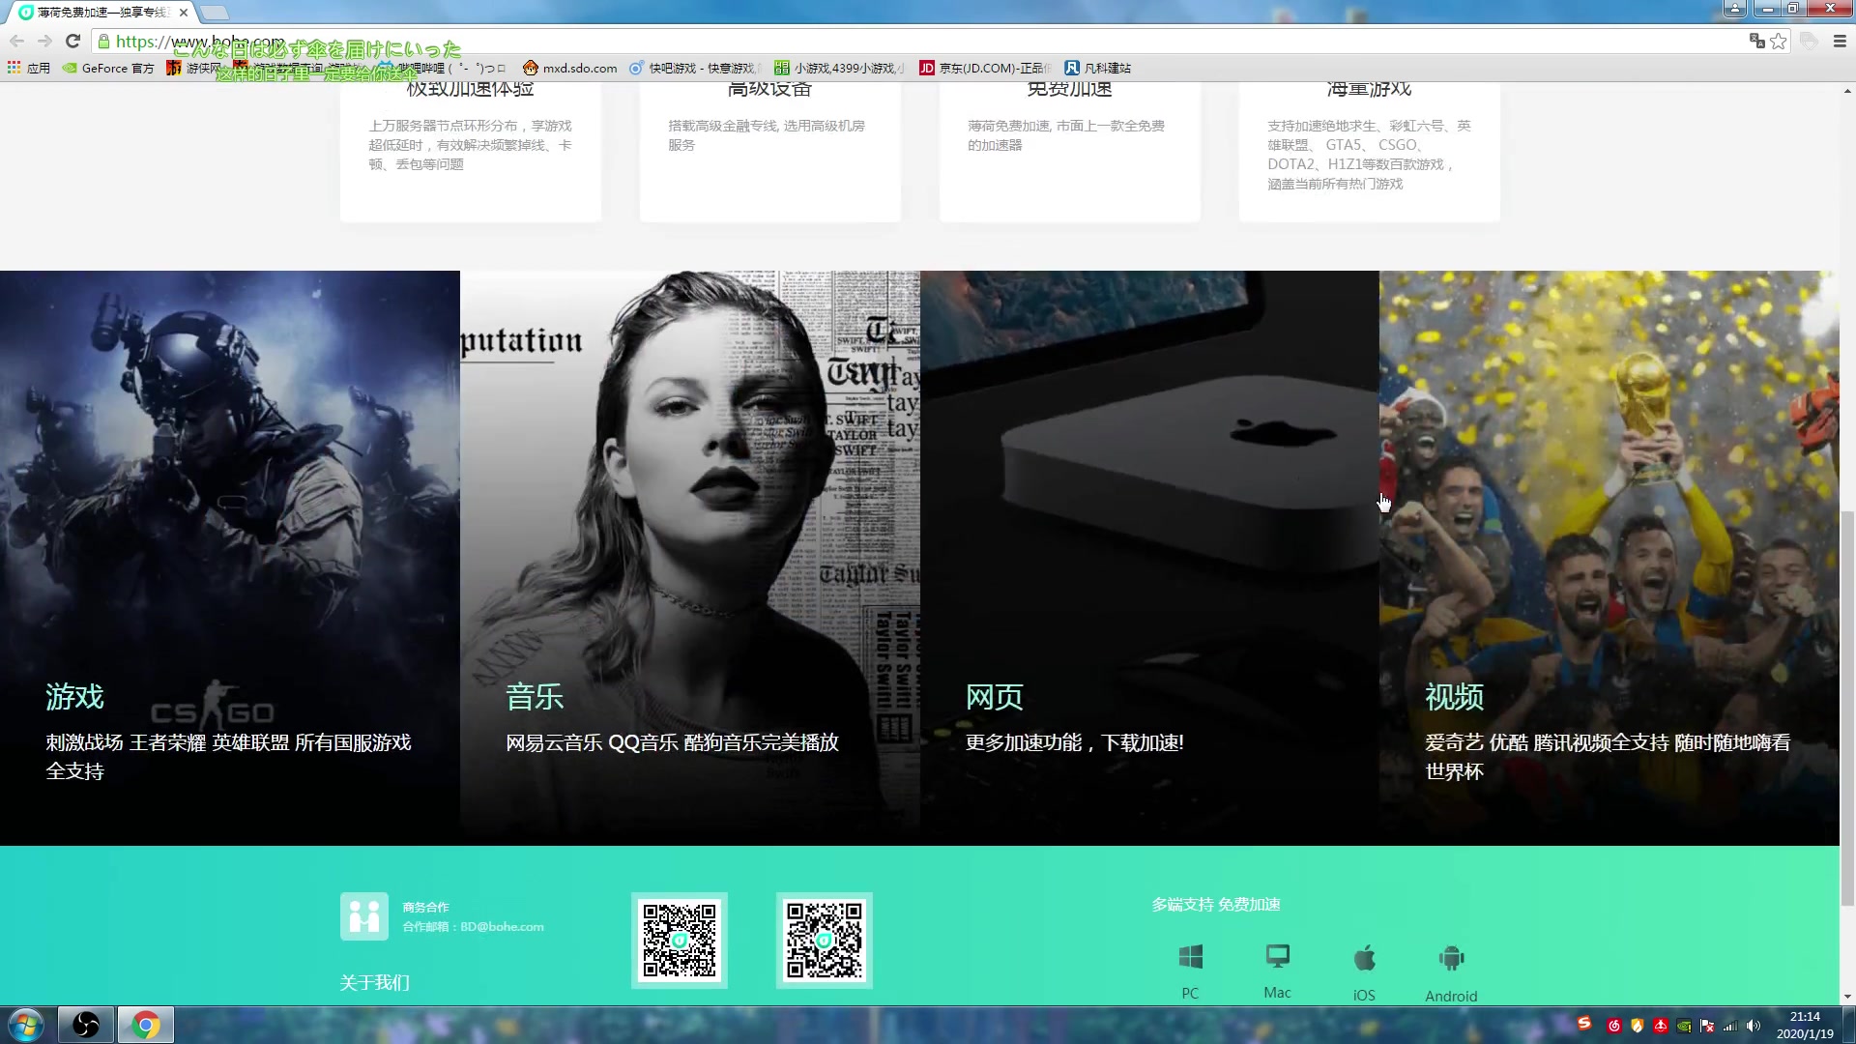Open the 凡科建站 bookmark

(x=1097, y=68)
